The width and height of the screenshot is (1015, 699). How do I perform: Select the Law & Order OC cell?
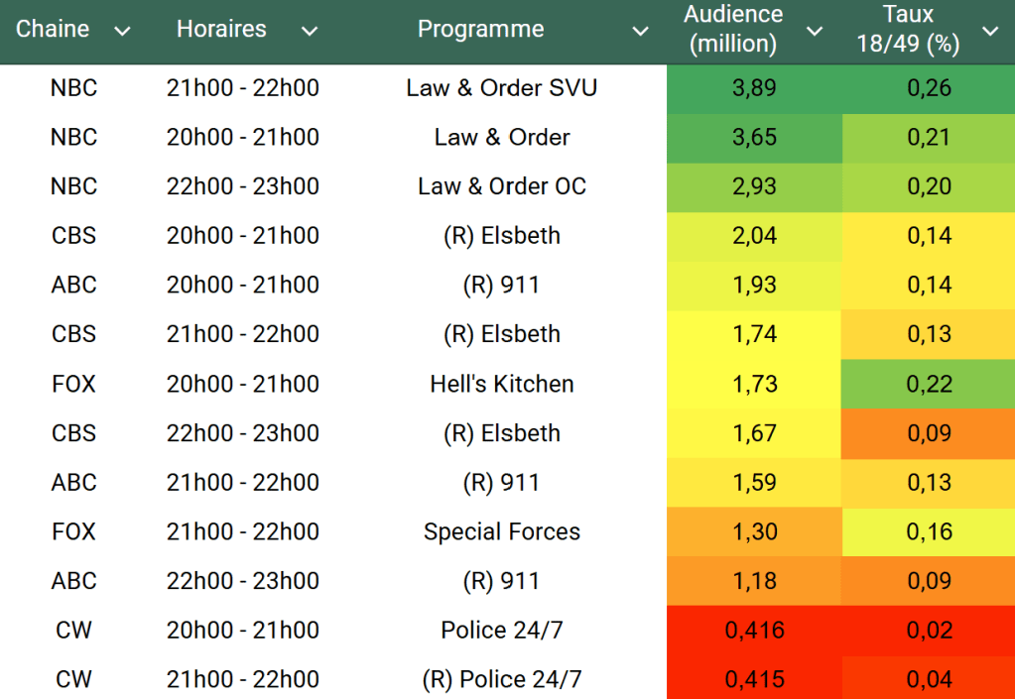tap(501, 186)
